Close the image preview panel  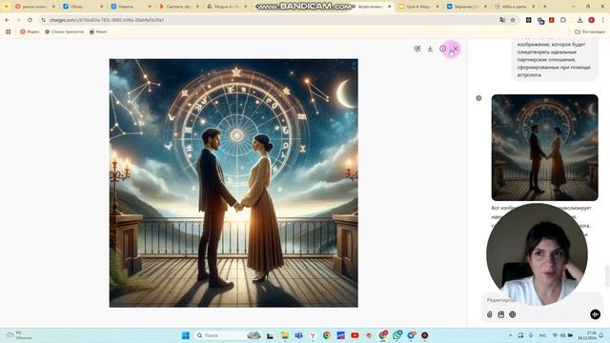(456, 49)
